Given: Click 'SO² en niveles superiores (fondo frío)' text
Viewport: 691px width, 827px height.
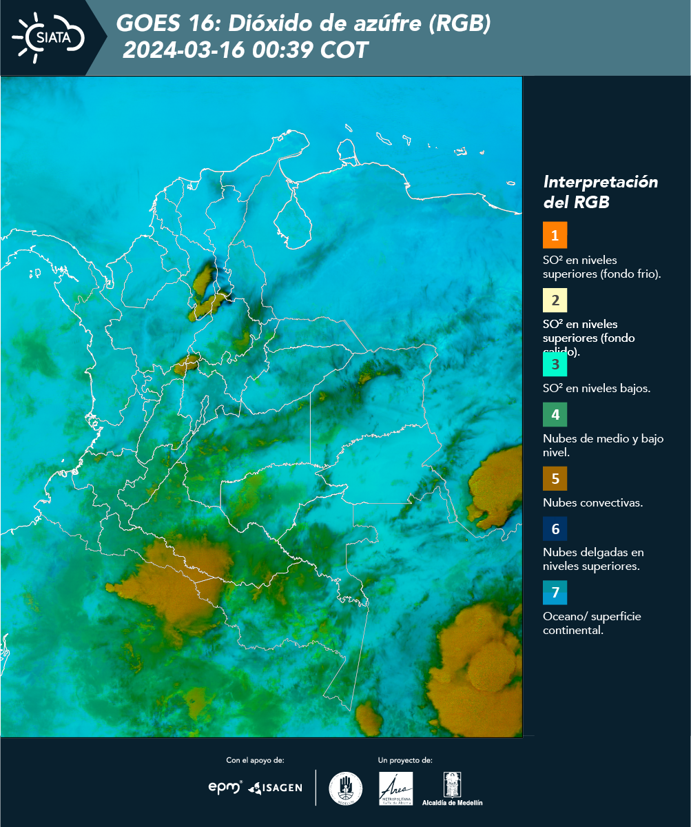Looking at the screenshot, I should point(602,267).
